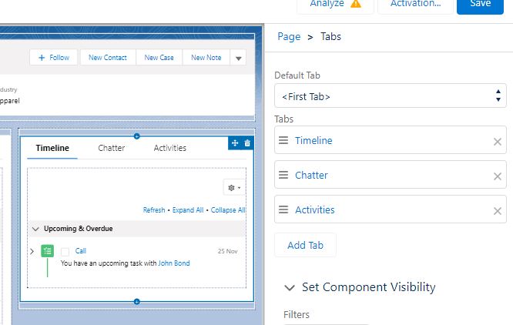This screenshot has height=325, width=513.
Task: Remove the Activities tab with X icon
Action: [x=497, y=211]
